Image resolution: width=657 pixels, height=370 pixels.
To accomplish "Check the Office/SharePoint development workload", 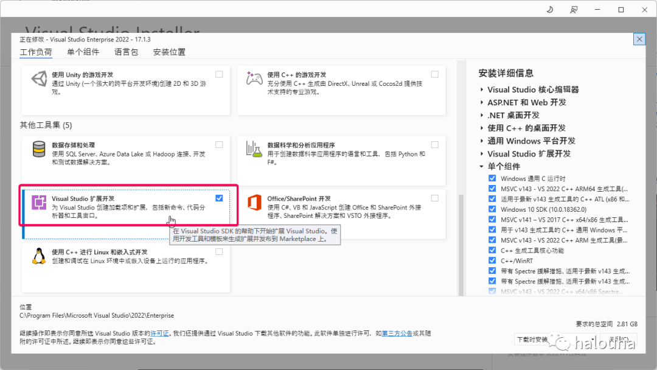I will click(x=435, y=198).
